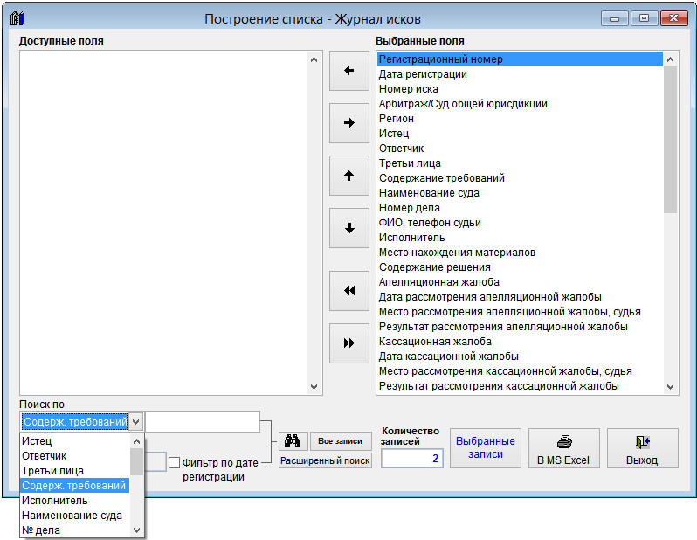
Task: Select Исполнитель in the Выбранные поля list
Action: tap(520, 238)
